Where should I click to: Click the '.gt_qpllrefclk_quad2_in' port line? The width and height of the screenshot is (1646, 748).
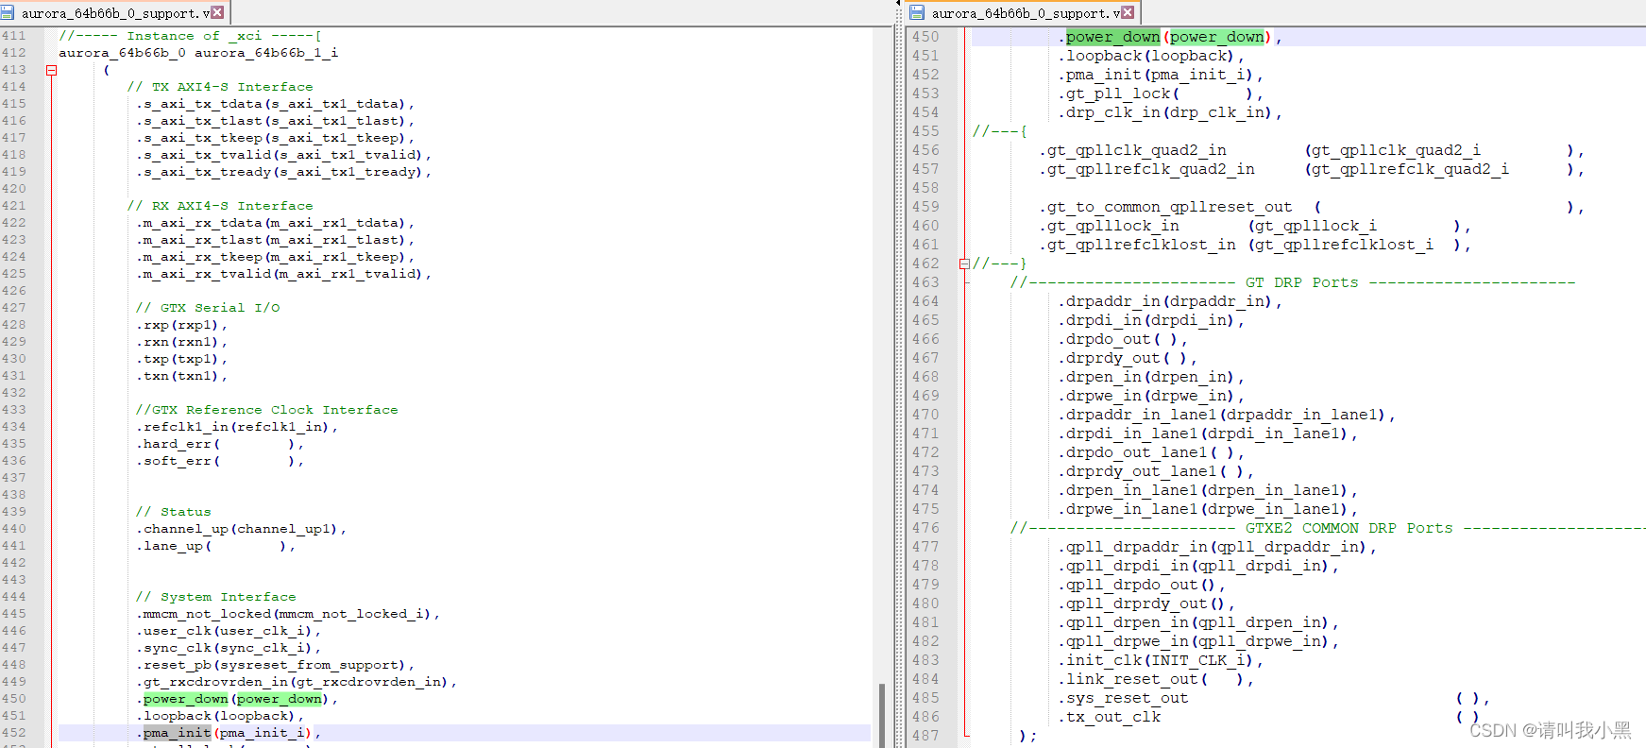1313,169
